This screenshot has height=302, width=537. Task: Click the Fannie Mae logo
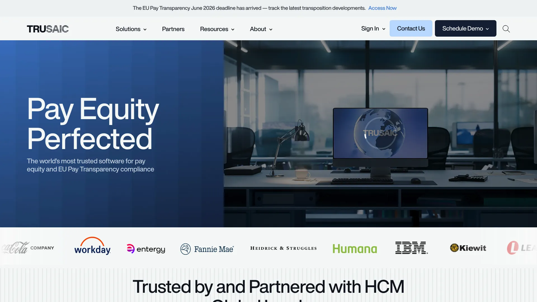point(207,249)
